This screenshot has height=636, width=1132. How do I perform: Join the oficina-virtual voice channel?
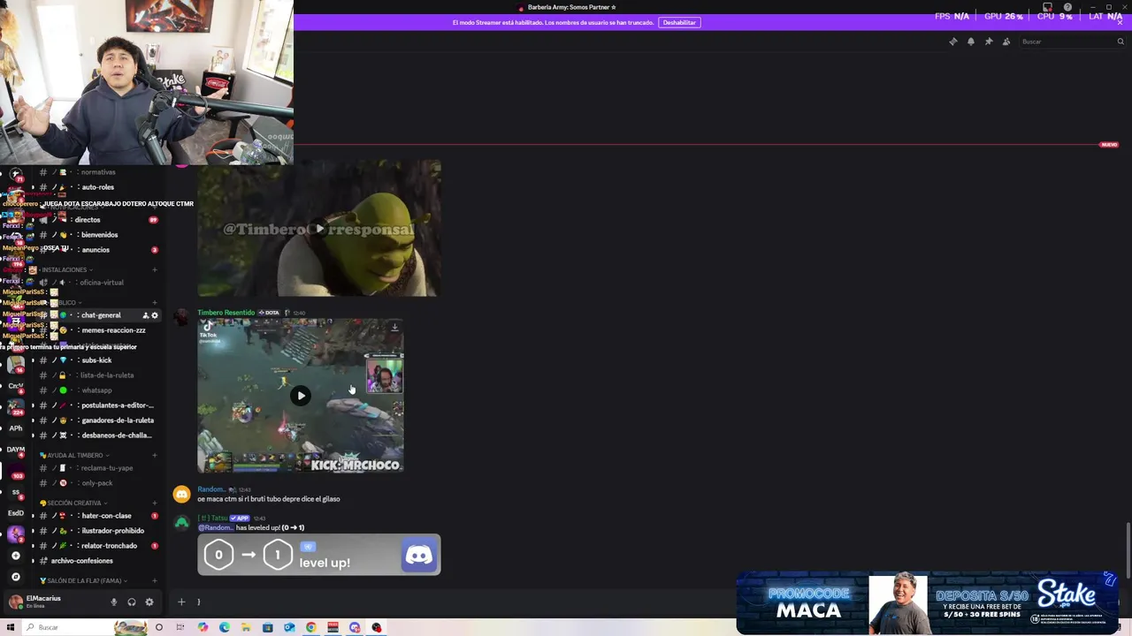pyautogui.click(x=97, y=283)
